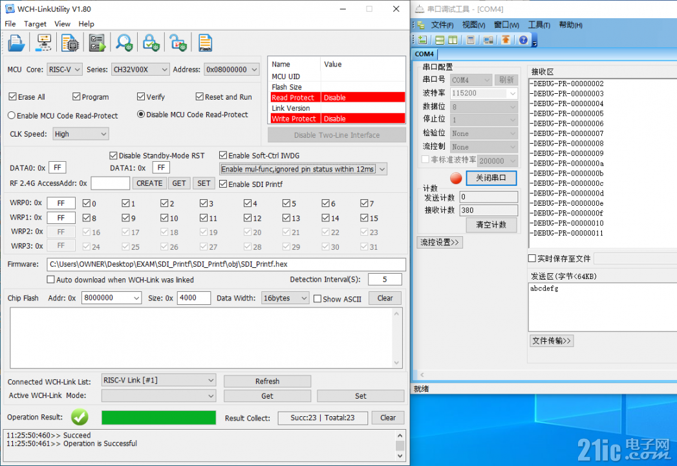This screenshot has height=466, width=677.
Task: Click the magnifier query chip icon
Action: point(124,43)
